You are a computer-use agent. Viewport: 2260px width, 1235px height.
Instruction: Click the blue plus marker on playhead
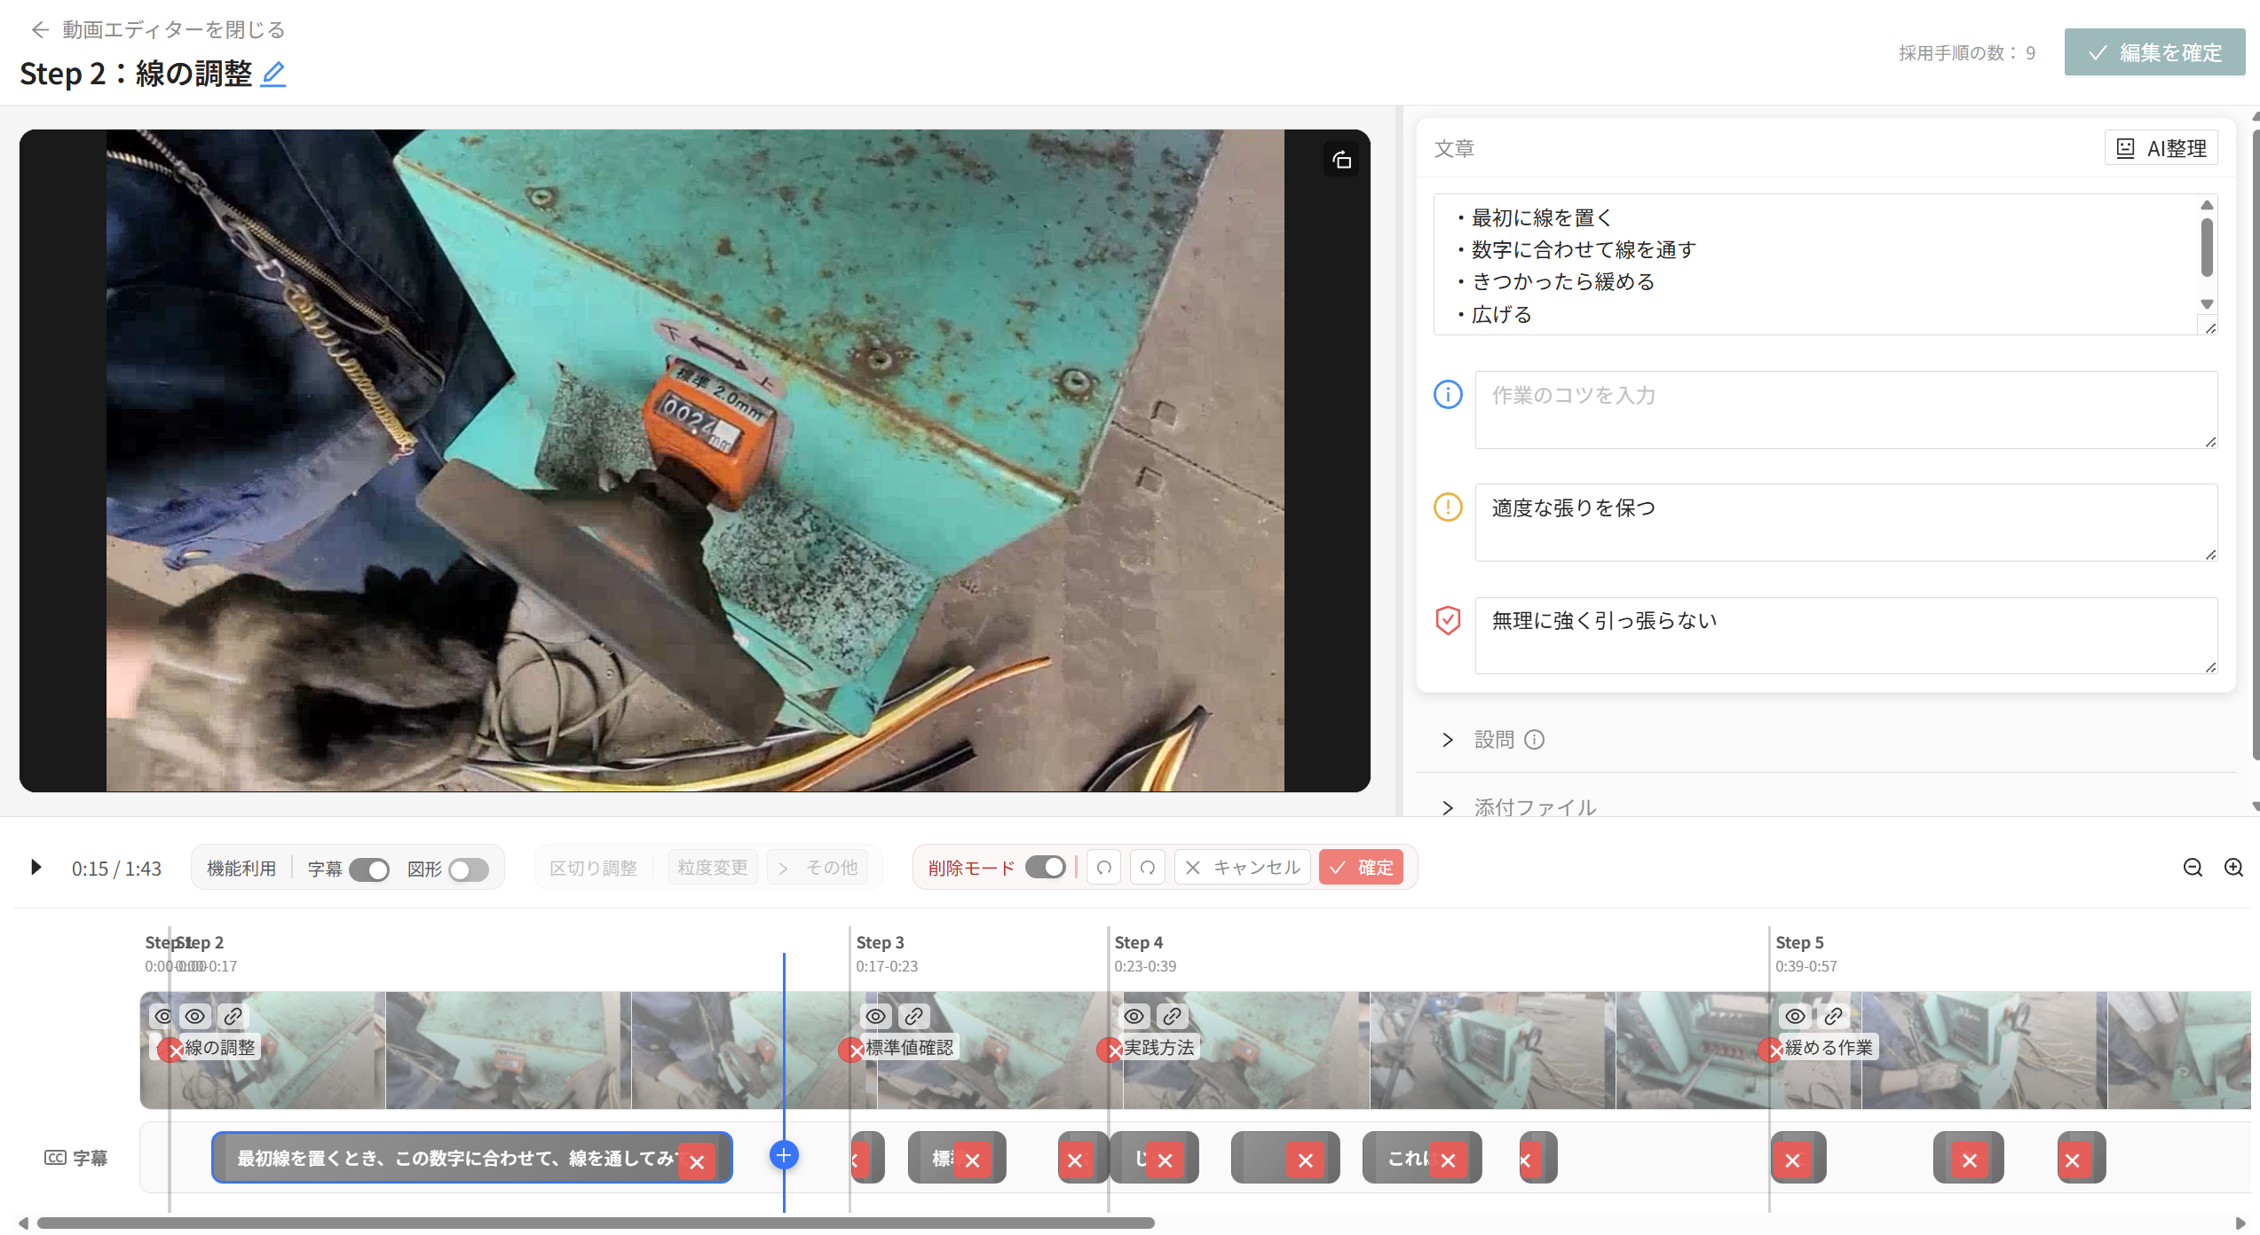(x=784, y=1155)
